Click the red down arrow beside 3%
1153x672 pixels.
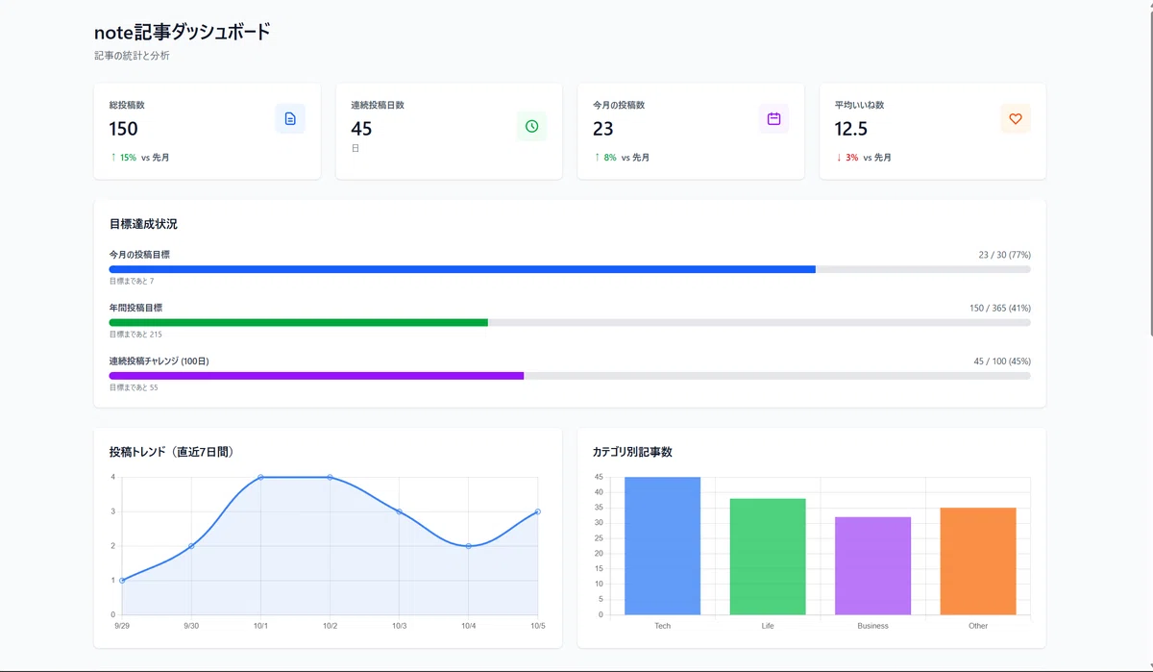(x=839, y=157)
